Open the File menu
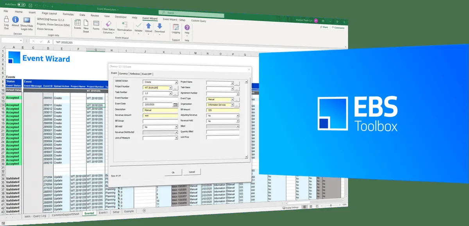The width and height of the screenshot is (469, 226). (x=6, y=11)
